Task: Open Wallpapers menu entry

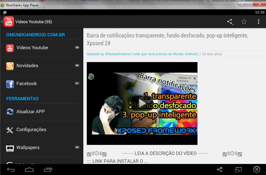Action: tap(42, 148)
